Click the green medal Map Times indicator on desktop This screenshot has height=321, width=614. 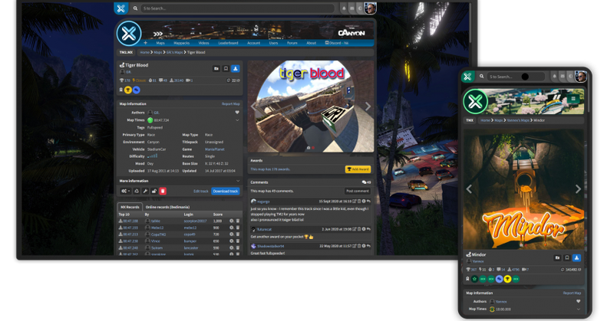point(150,120)
